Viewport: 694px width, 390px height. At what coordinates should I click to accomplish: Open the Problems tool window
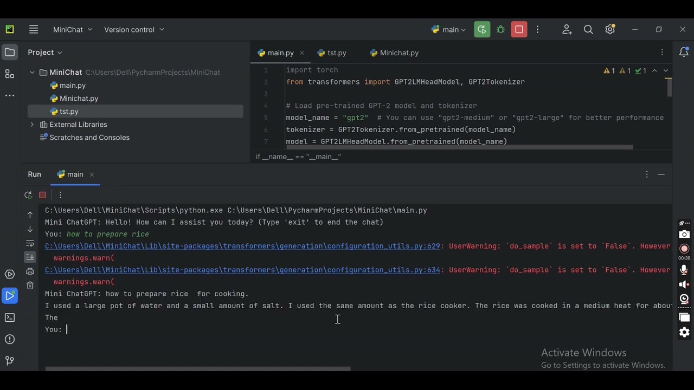point(10,339)
